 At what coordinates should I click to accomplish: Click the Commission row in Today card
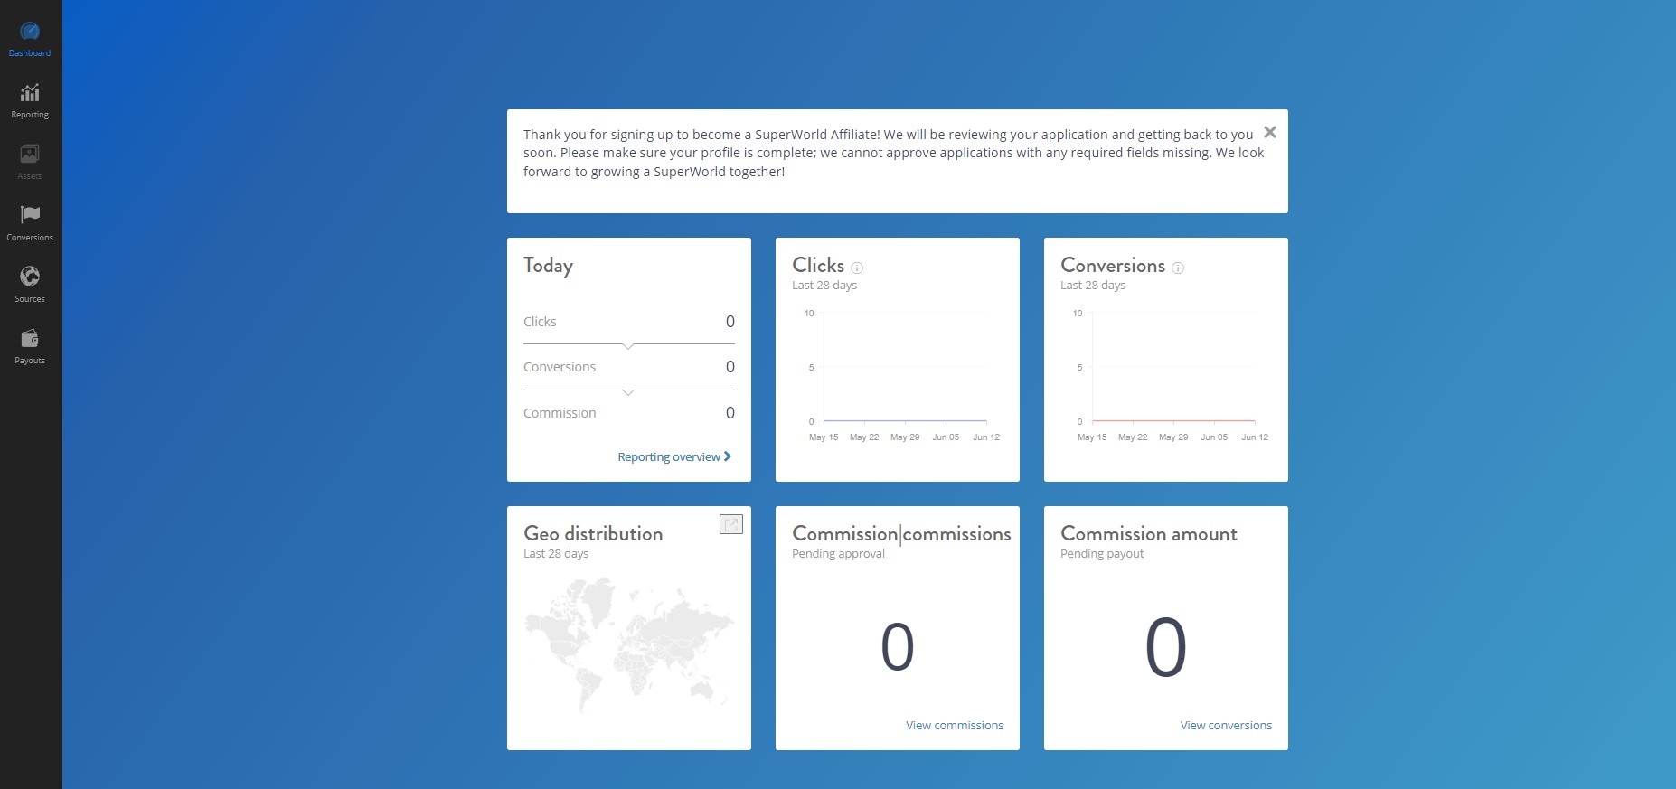pyautogui.click(x=629, y=413)
